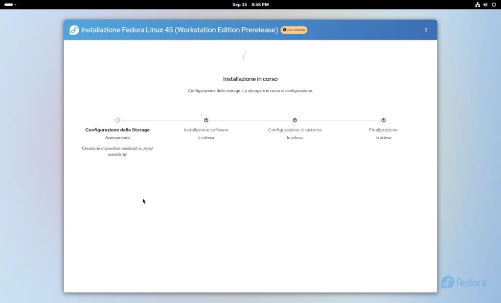Click In attesa under Installazione software

206,138
